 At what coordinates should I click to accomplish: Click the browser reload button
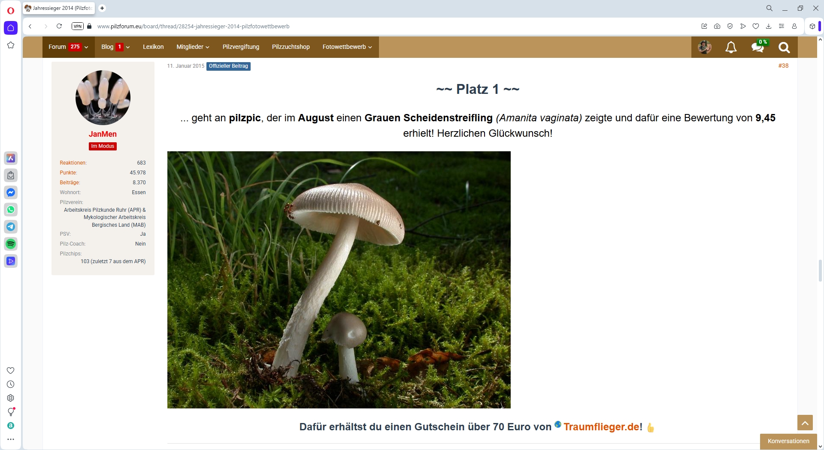59,26
